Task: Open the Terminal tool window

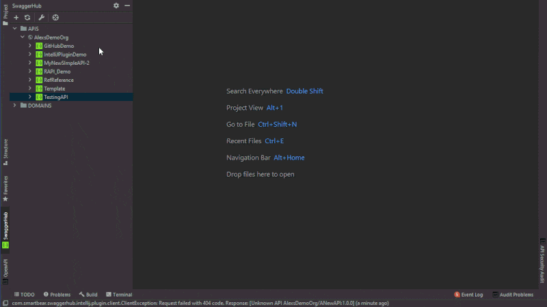Action: (119, 295)
